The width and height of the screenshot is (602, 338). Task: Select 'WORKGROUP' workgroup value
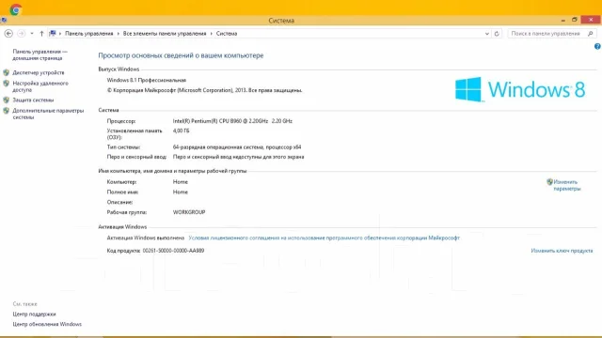[x=189, y=212]
